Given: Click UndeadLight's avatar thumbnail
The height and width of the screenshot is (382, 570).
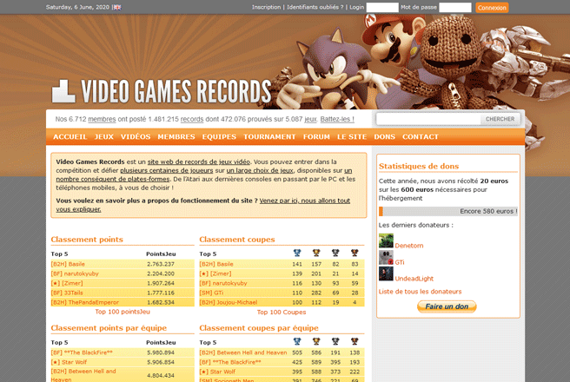Looking at the screenshot, I should (386, 273).
